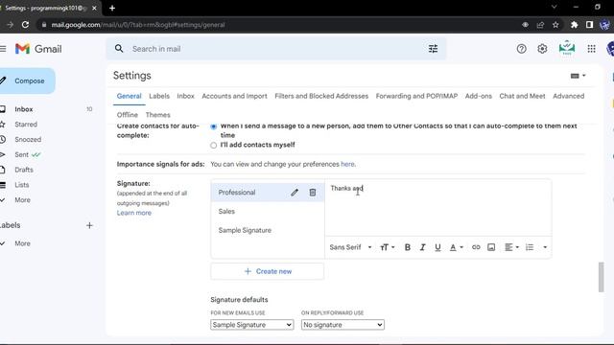This screenshot has height=345, width=614.
Task: Open the Offline settings tab
Action: pyautogui.click(x=128, y=115)
